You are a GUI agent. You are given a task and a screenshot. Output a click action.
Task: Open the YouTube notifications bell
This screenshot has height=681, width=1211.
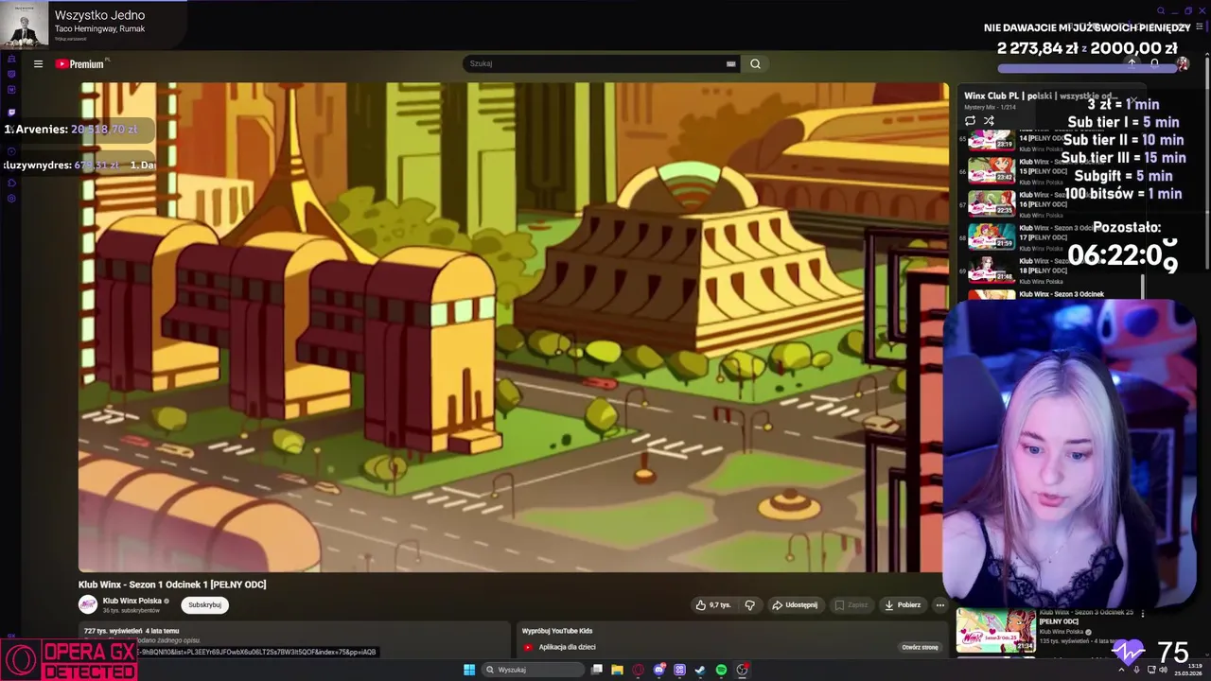(1155, 63)
